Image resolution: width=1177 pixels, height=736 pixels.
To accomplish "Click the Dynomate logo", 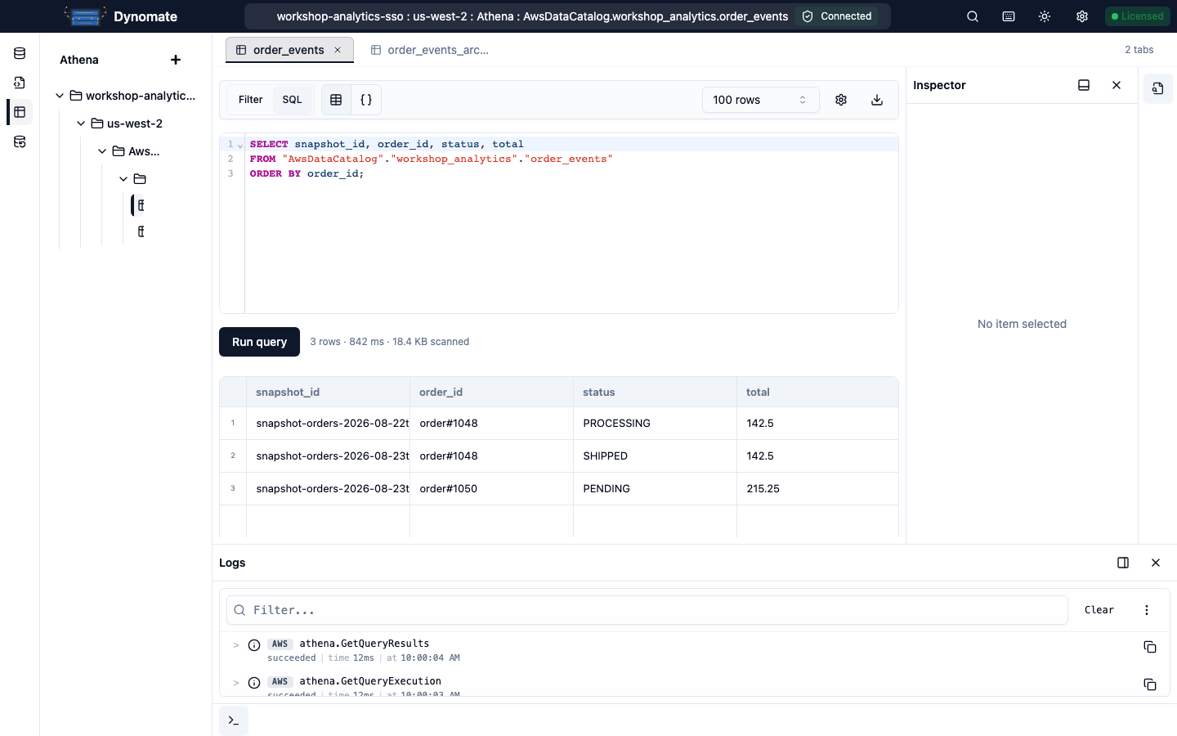I will [x=85, y=16].
